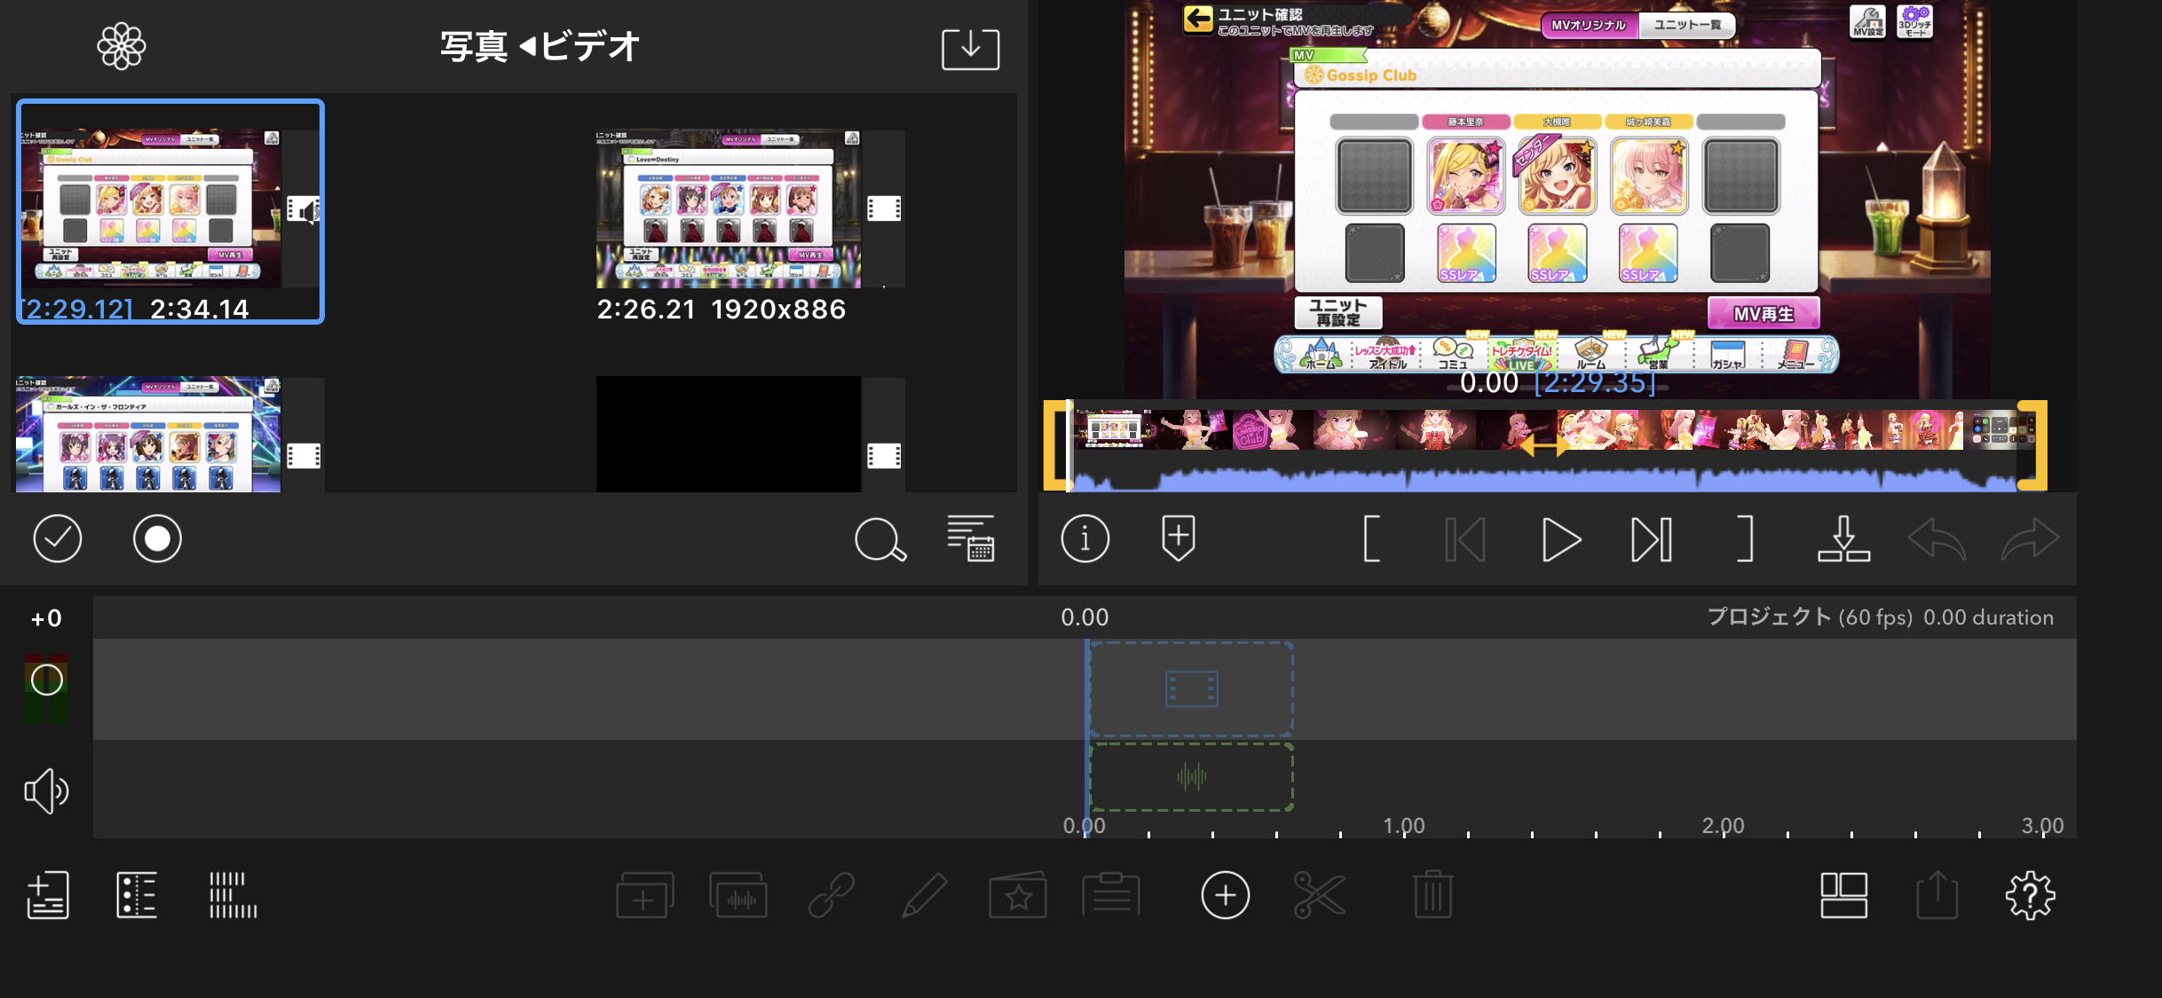Viewport: 2162px width, 998px height.
Task: Open the project list icon
Action: click(x=137, y=895)
